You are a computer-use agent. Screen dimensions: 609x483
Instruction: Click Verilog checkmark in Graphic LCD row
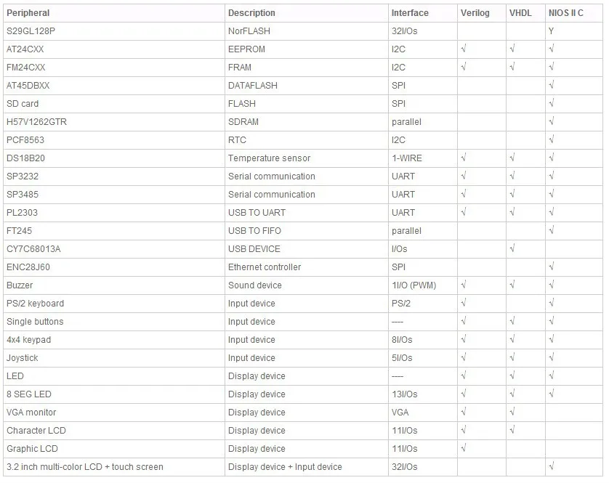464,448
